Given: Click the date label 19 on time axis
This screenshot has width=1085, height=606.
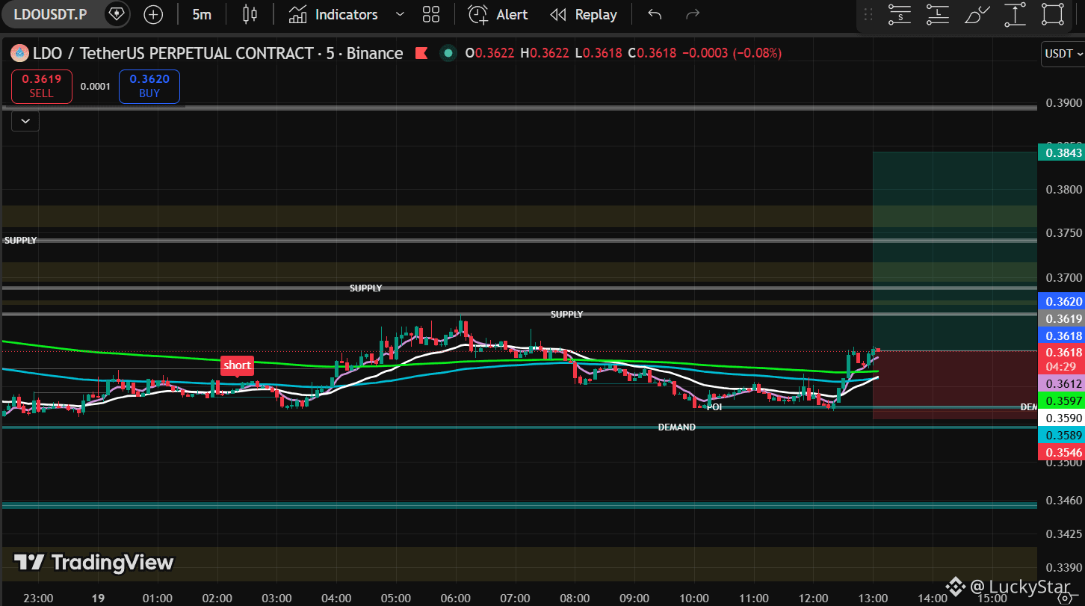Looking at the screenshot, I should tap(97, 599).
